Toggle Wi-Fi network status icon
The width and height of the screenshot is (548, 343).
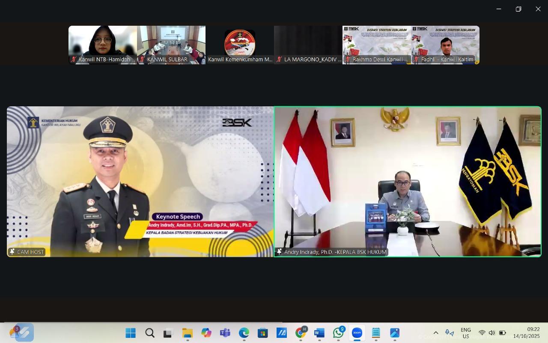click(482, 333)
